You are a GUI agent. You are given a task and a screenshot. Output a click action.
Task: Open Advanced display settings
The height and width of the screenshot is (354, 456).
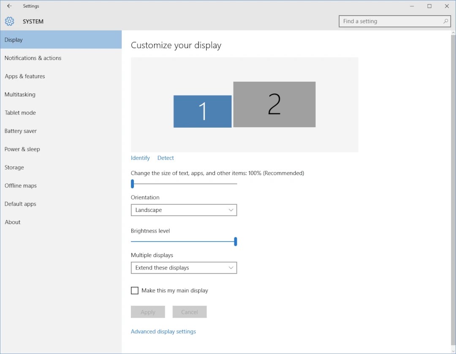click(x=163, y=331)
